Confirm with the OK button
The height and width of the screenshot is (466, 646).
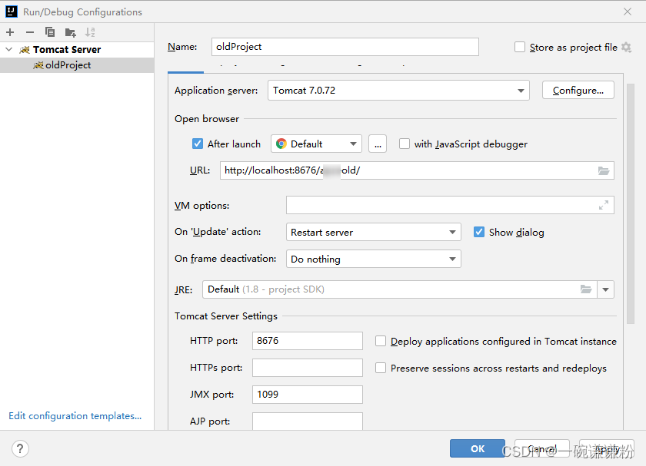[x=477, y=448]
